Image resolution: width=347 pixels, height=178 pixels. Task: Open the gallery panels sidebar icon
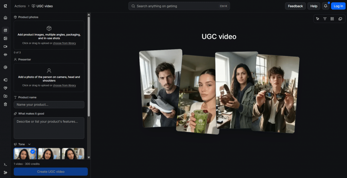[x=5, y=80]
